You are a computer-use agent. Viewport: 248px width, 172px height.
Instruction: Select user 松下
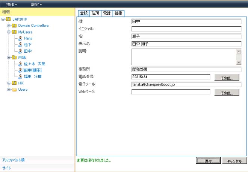[x=28, y=45]
